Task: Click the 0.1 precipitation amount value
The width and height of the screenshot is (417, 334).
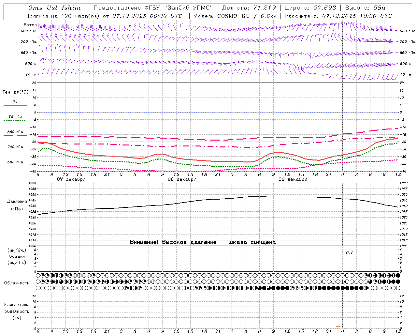Action: [x=349, y=253]
